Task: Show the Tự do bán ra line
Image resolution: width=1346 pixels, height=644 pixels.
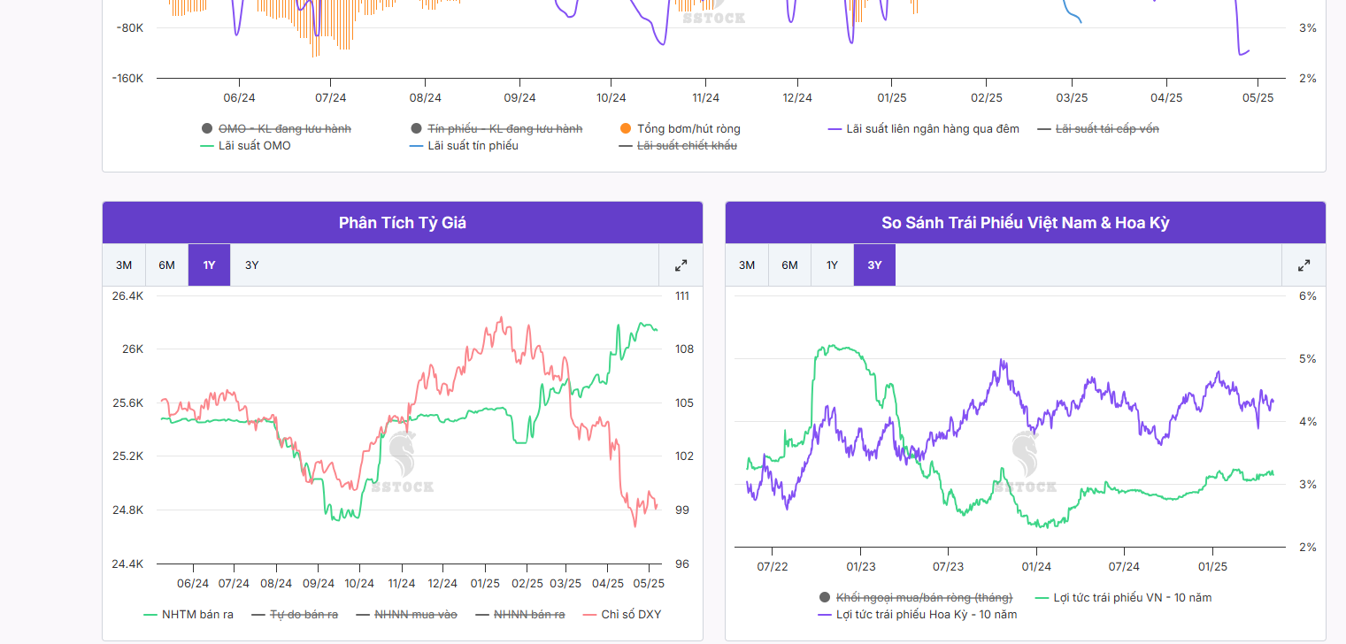Action: click(303, 615)
